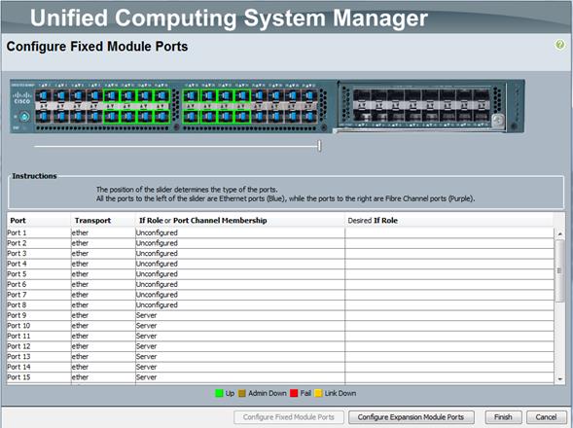The width and height of the screenshot is (573, 428).
Task: Sort by the Port column header
Action: pyautogui.click(x=38, y=221)
